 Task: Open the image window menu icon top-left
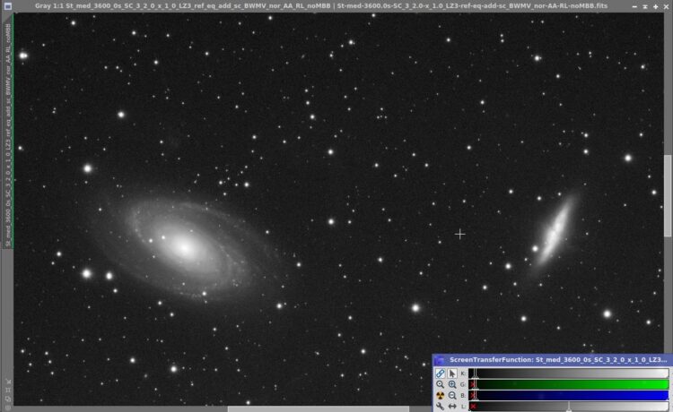click(8, 6)
